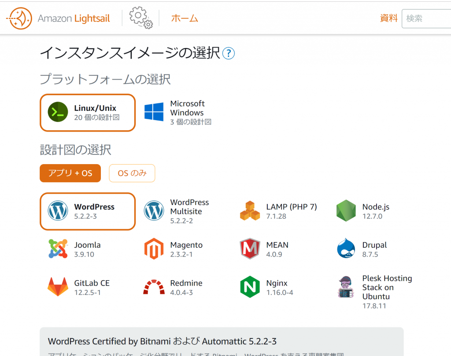Select the Magento logo icon
The image size is (451, 356).
click(x=154, y=249)
